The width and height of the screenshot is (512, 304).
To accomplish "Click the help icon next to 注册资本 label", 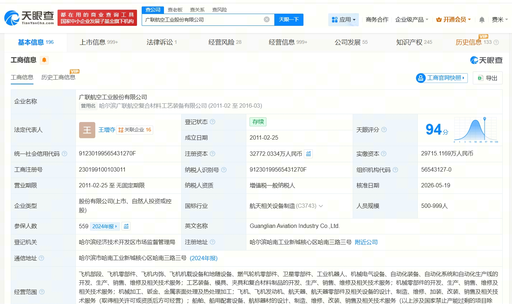I will [x=212, y=154].
